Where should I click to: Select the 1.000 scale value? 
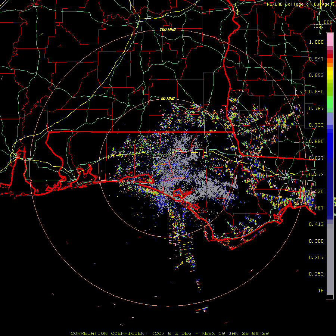point(316,42)
